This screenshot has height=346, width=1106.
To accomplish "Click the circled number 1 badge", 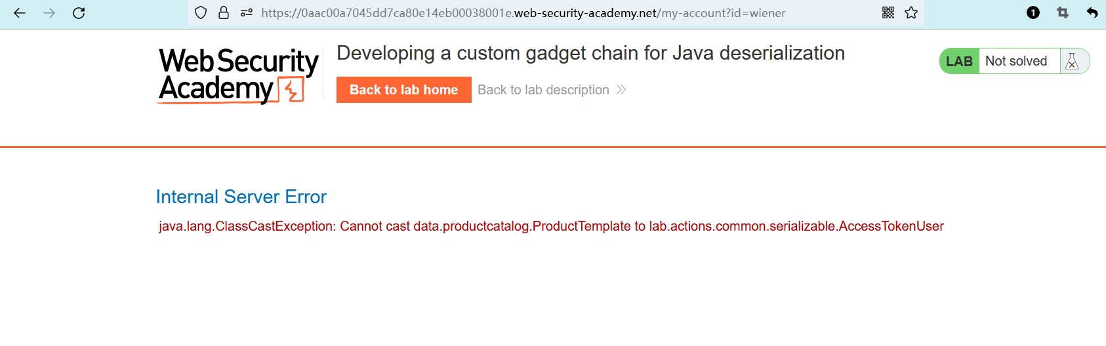I will click(x=1033, y=13).
